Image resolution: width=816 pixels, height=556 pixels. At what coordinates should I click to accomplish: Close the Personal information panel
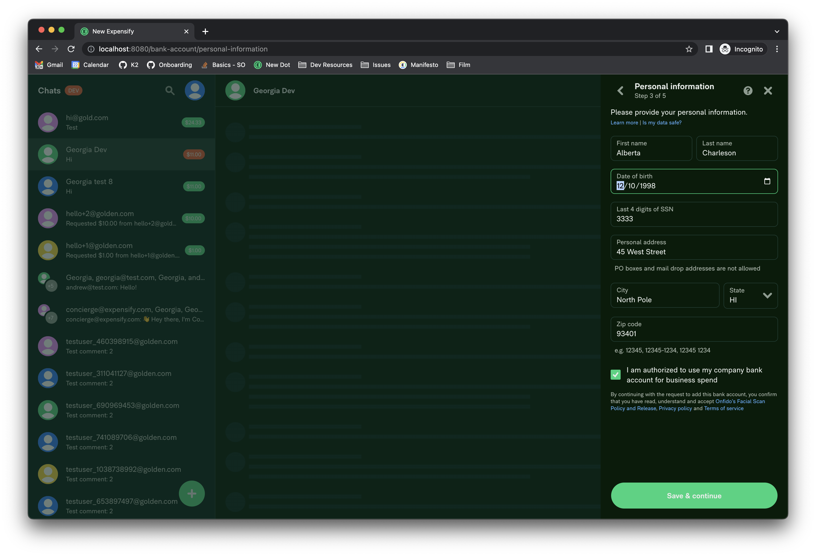[x=768, y=91]
